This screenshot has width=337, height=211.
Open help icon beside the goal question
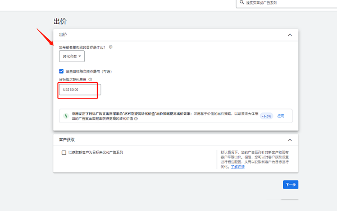[111, 47]
